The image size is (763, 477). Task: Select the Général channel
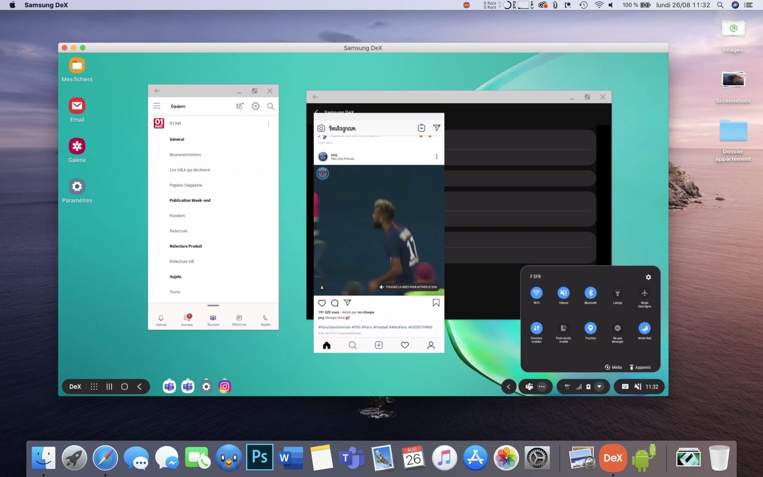(x=177, y=140)
